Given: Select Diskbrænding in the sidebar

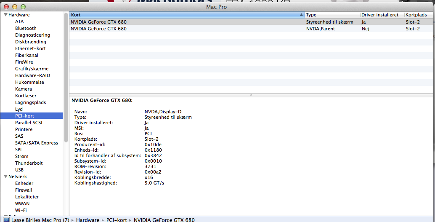Looking at the screenshot, I should point(31,42).
